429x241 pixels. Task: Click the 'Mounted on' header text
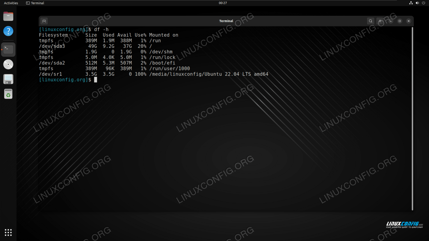164,35
